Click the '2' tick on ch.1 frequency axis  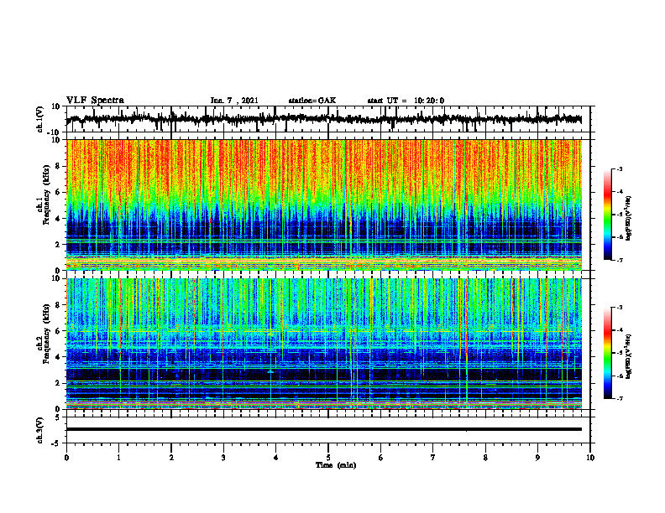(58, 245)
